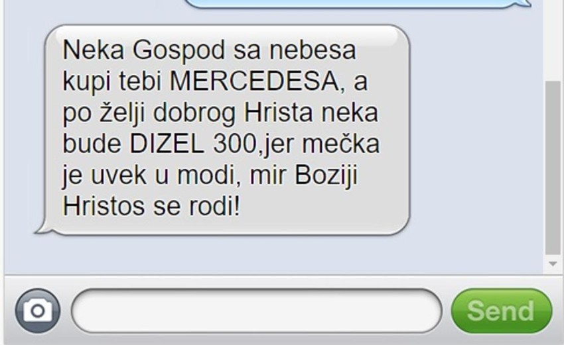Viewport: 564px width, 345px height.
Task: Click the phrase Hristos se rodi!
Action: pyautogui.click(x=151, y=207)
